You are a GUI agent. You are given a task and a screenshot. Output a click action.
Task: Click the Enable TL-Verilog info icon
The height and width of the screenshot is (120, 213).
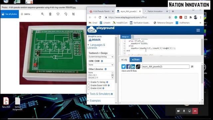click(107, 82)
